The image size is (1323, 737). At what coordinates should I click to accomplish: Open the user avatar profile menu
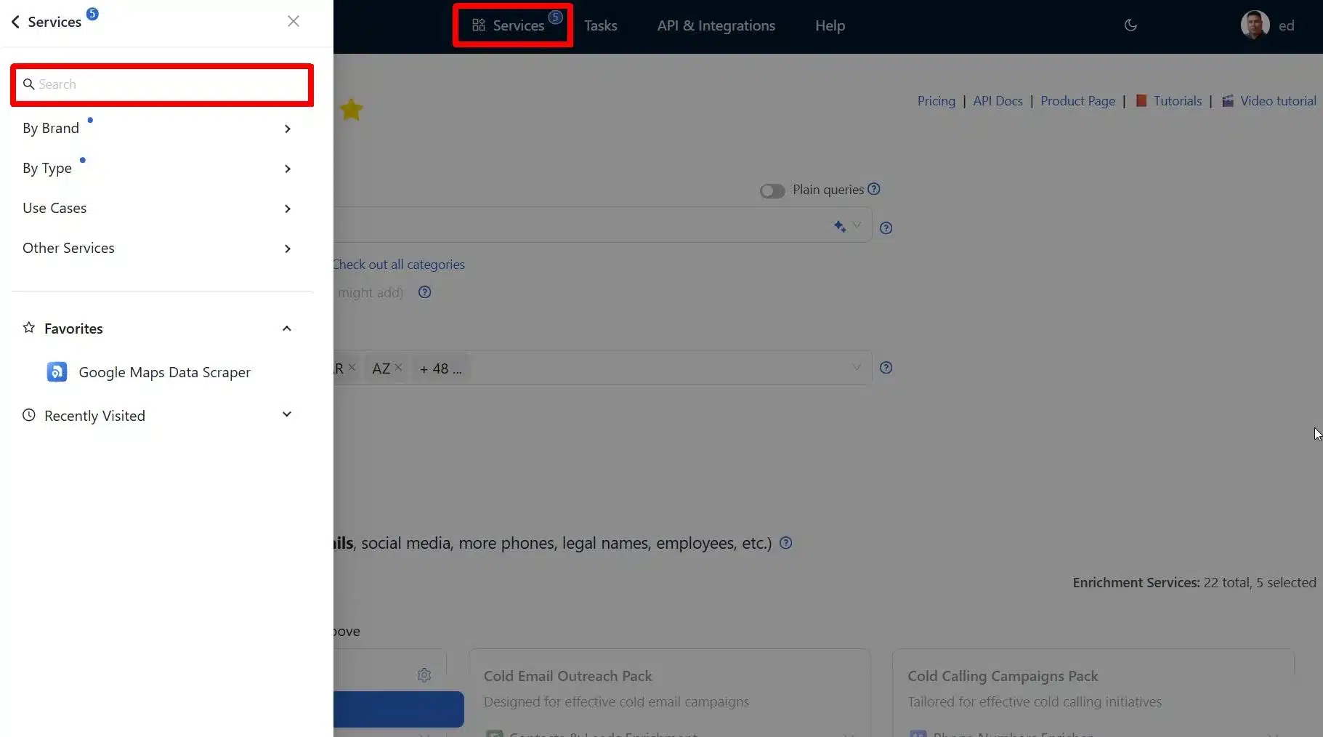[x=1254, y=25]
